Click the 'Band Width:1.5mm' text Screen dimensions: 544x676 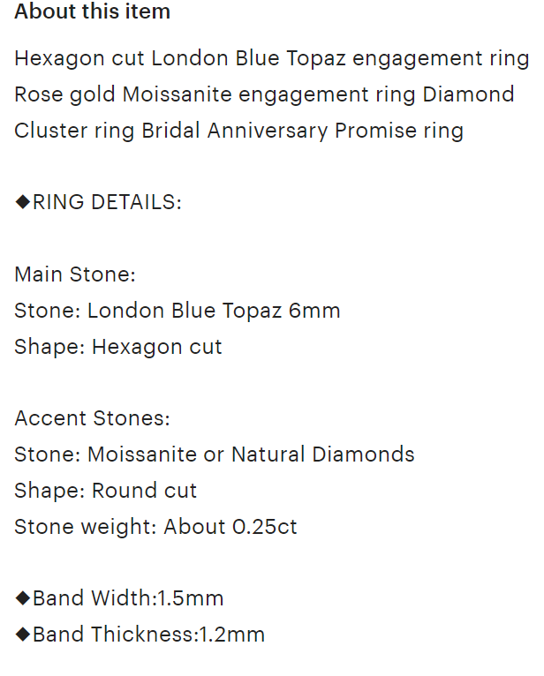tap(128, 598)
